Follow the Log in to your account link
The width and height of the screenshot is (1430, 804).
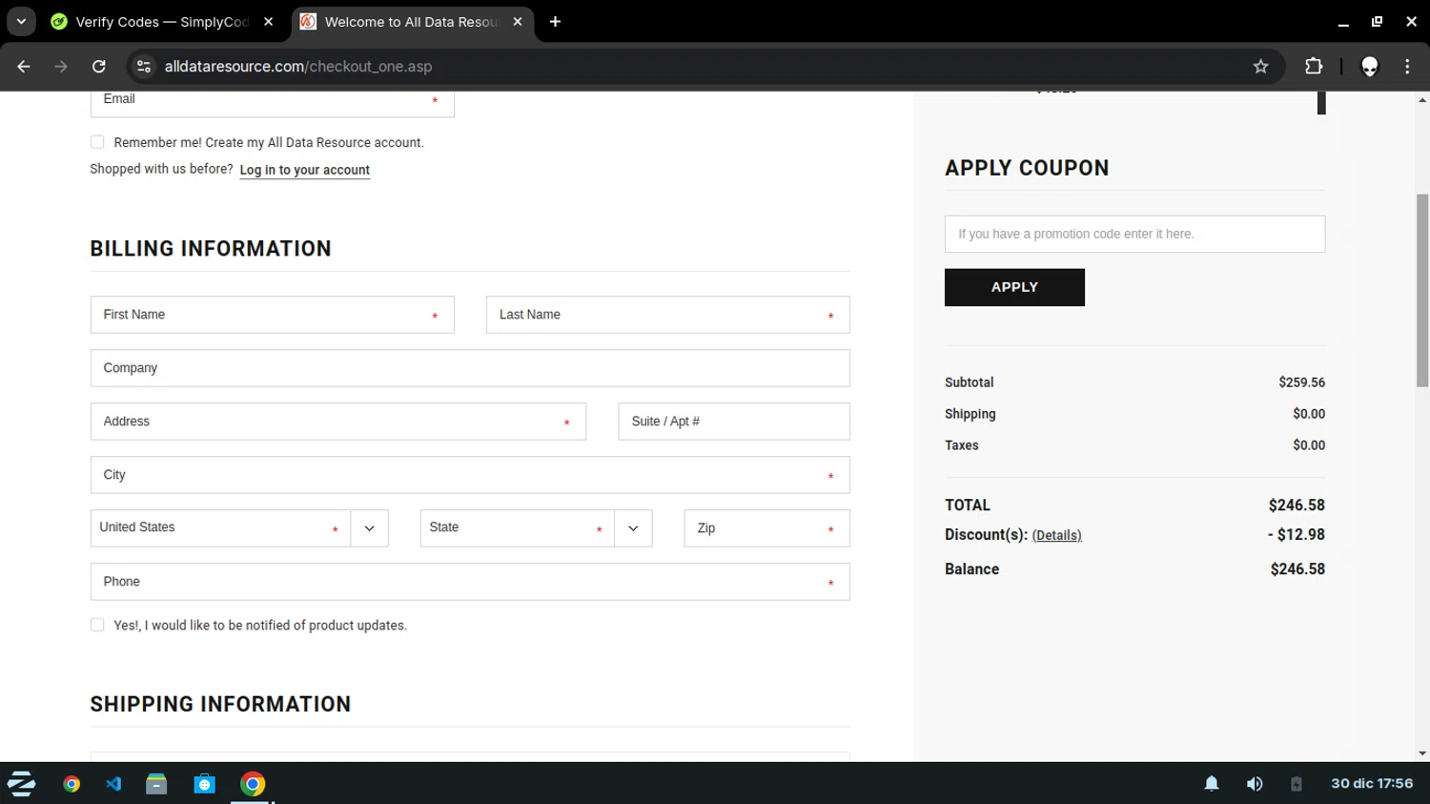coord(305,170)
